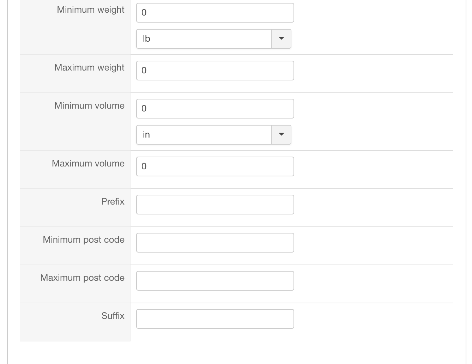Image resolution: width=472 pixels, height=364 pixels.
Task: Click the Suffix text field
Action: 215,319
